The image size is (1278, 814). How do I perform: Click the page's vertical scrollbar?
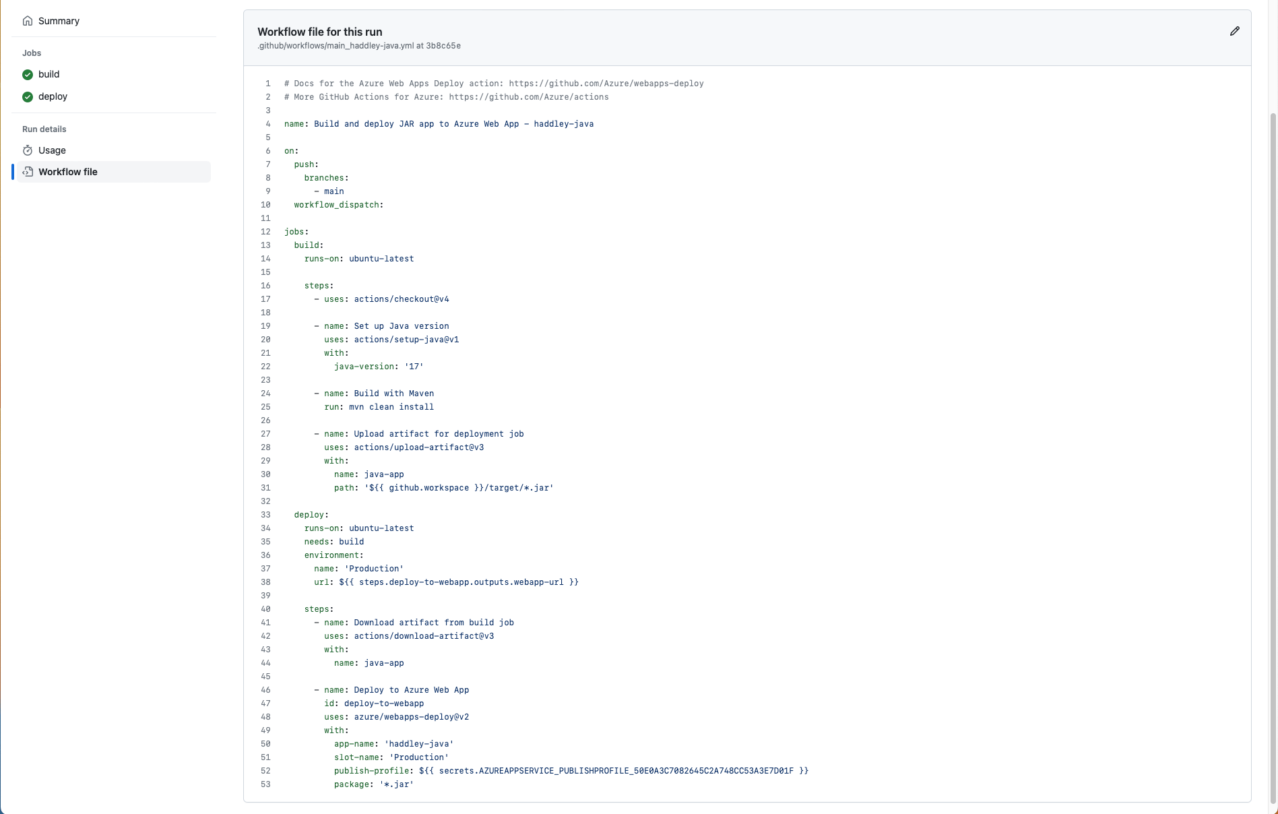pyautogui.click(x=1273, y=404)
